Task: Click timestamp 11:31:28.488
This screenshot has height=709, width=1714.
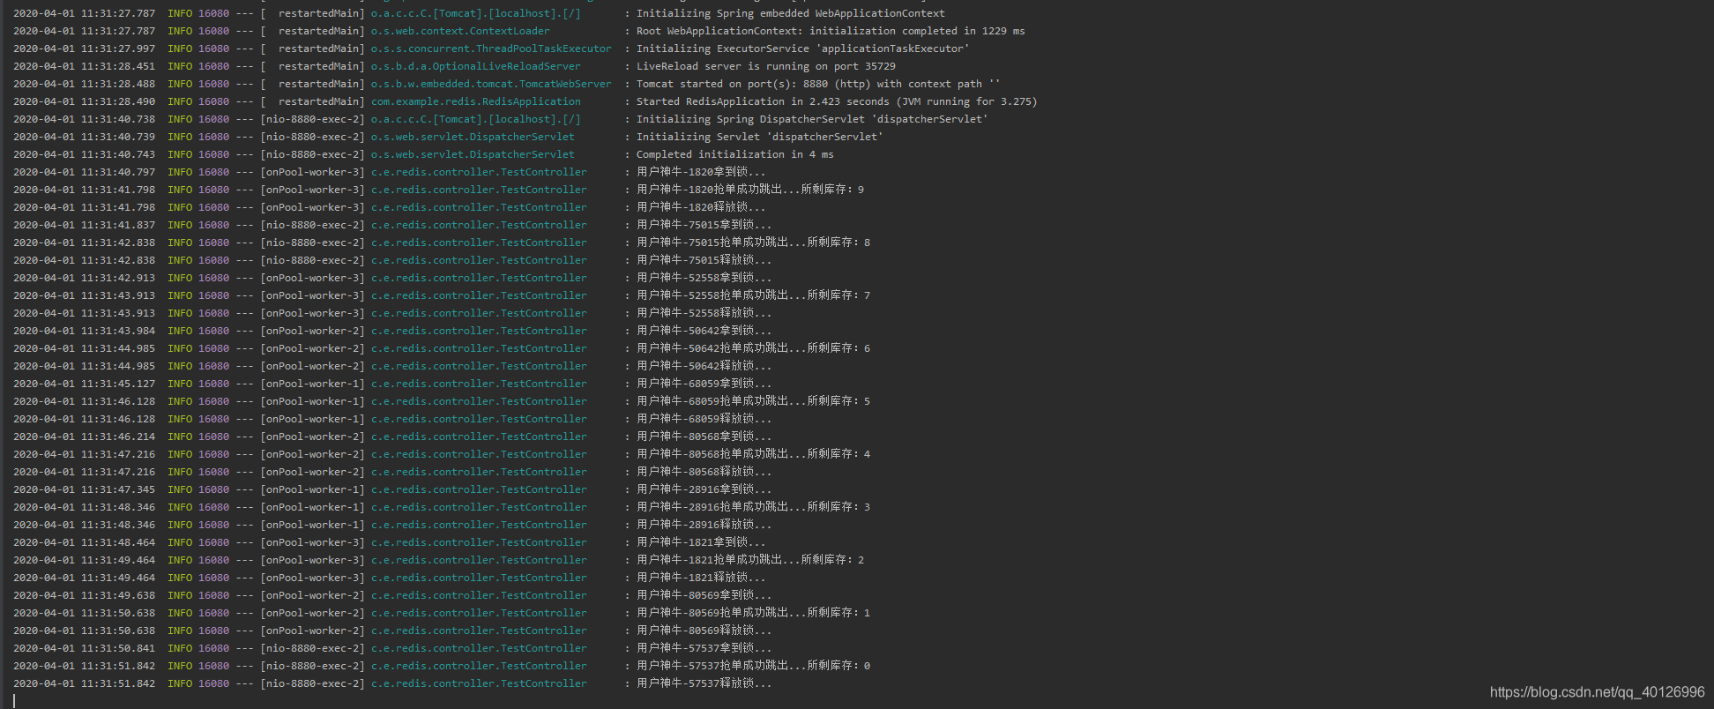Action: click(x=118, y=84)
